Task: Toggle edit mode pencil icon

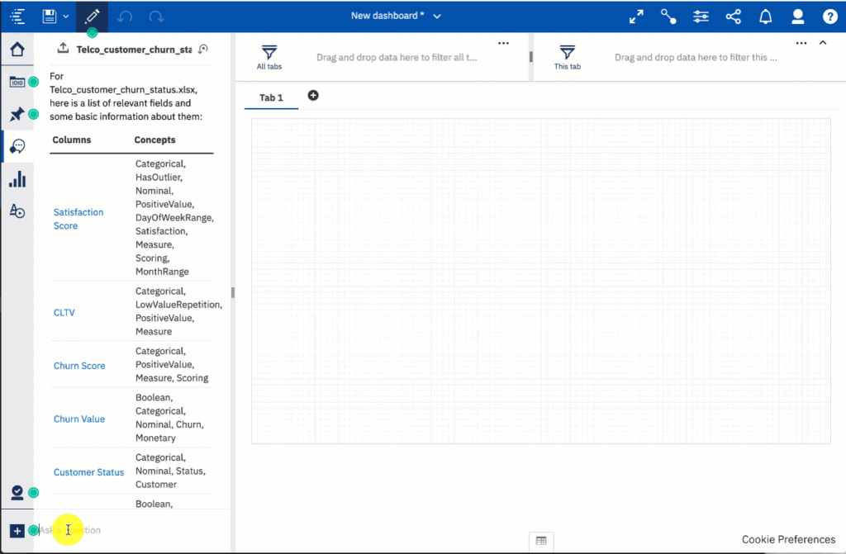Action: pos(92,17)
